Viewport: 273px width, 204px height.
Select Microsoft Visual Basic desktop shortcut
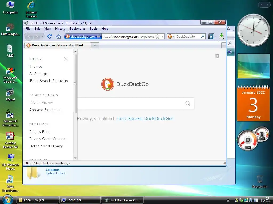(10, 118)
